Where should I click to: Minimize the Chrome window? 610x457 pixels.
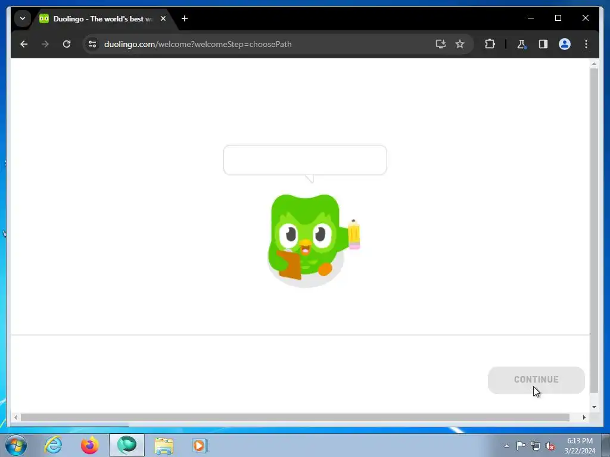tap(531, 18)
